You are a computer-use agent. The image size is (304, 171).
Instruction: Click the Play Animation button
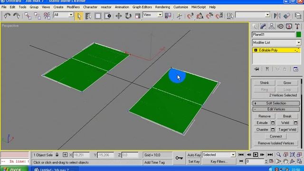[x=256, y=154]
